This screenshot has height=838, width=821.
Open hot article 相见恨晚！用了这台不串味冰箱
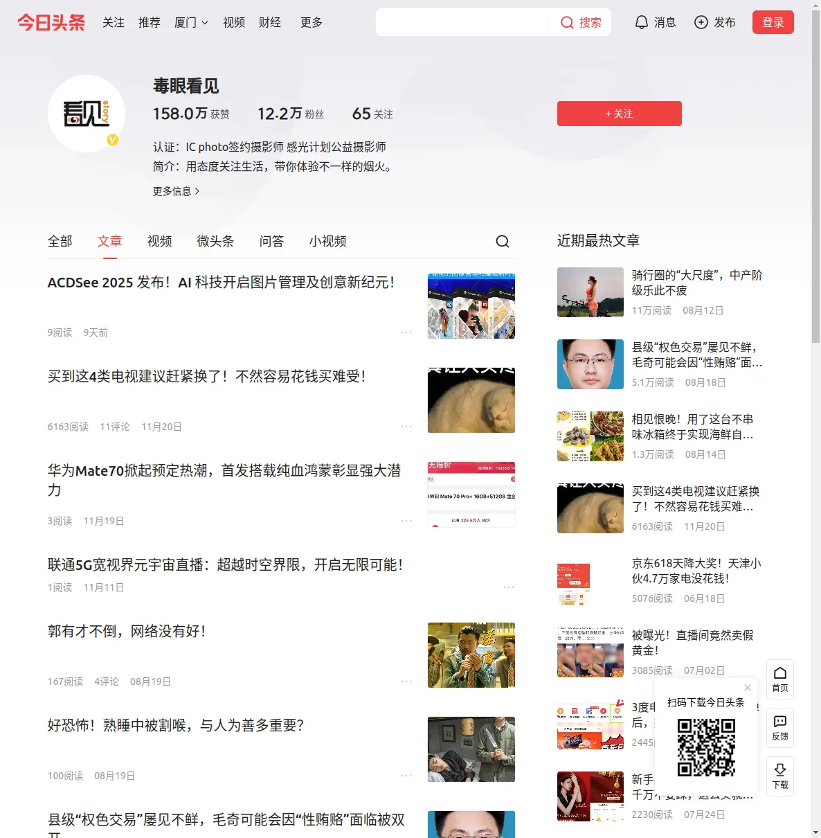[x=693, y=427]
